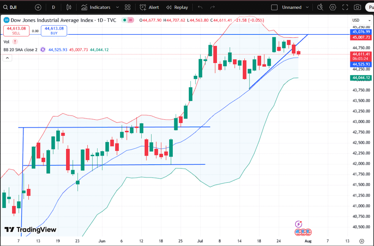Open the US flag economic events cluster
The height and width of the screenshot is (246, 374).
click(303, 232)
